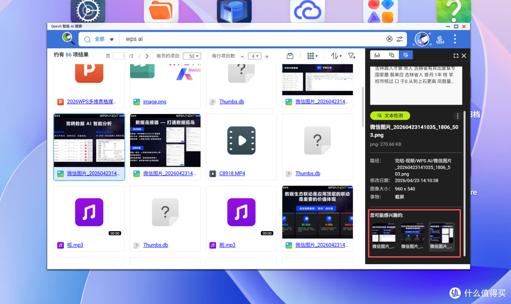This screenshot has height=304, width=511.
Task: Select the '竞聘数据 AI 智能分析' thumbnail
Action: (89, 141)
